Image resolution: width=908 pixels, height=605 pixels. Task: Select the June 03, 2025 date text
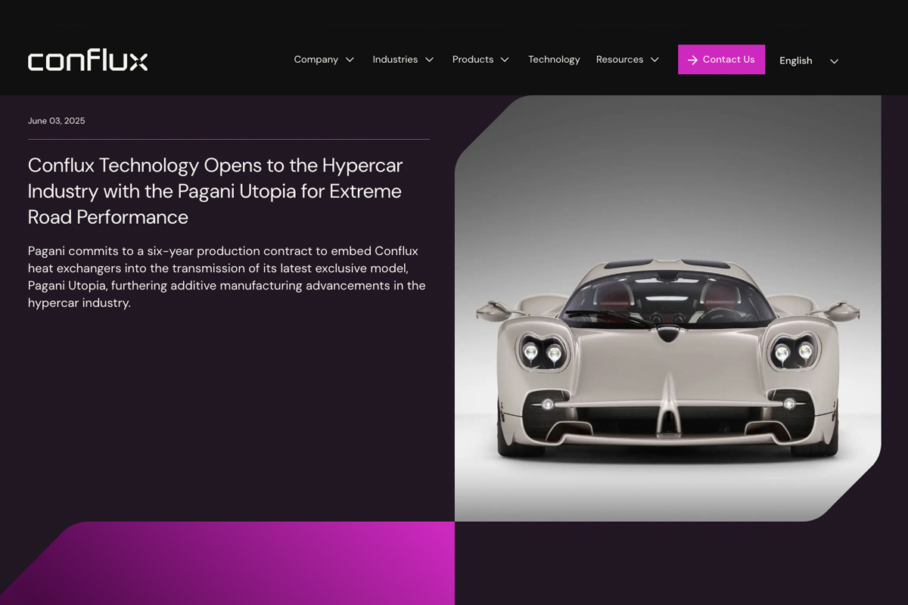57,121
